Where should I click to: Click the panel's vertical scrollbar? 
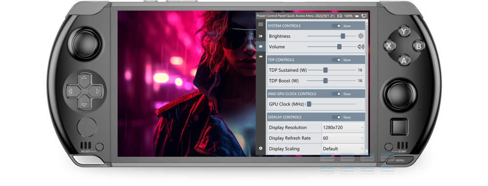click(x=367, y=87)
